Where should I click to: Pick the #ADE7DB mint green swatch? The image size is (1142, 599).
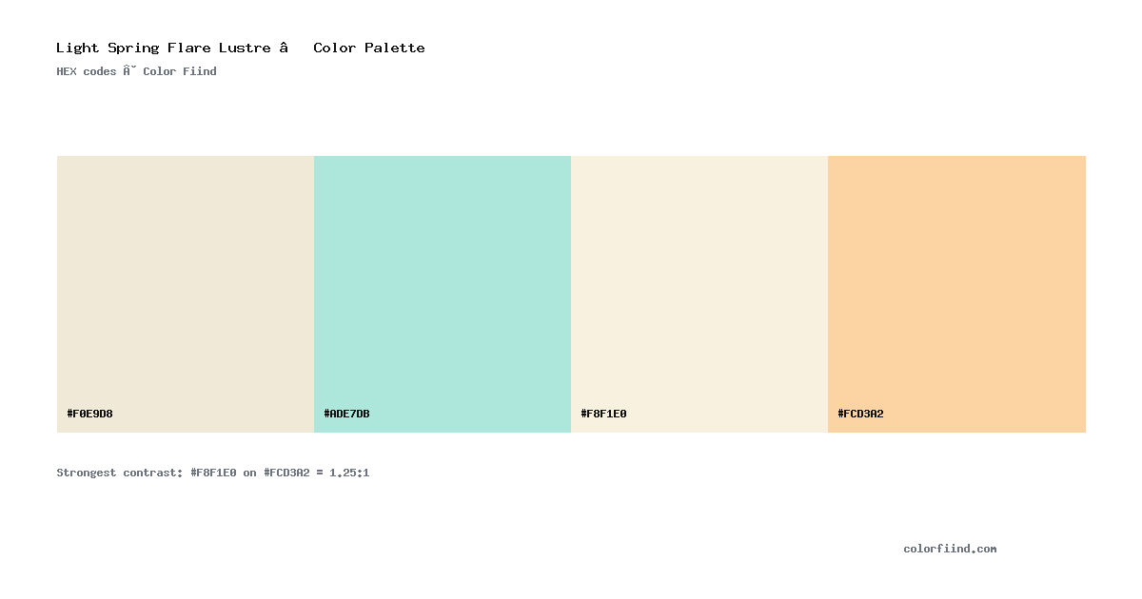(443, 294)
